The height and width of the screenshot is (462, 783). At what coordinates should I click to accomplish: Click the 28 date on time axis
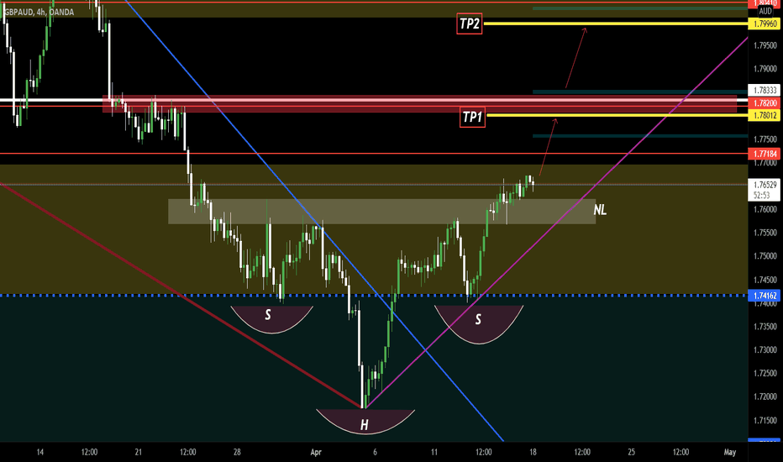[237, 453]
